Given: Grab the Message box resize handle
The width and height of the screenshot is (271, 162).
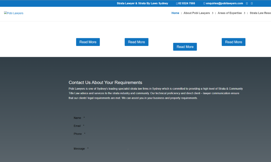Looking at the screenshot, I should click(128, 149).
